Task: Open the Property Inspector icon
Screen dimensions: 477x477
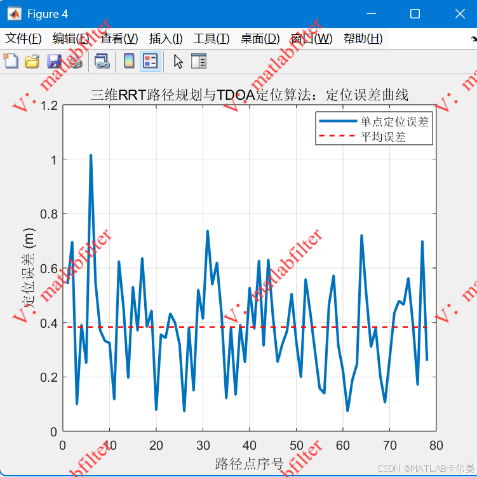Action: 199,61
